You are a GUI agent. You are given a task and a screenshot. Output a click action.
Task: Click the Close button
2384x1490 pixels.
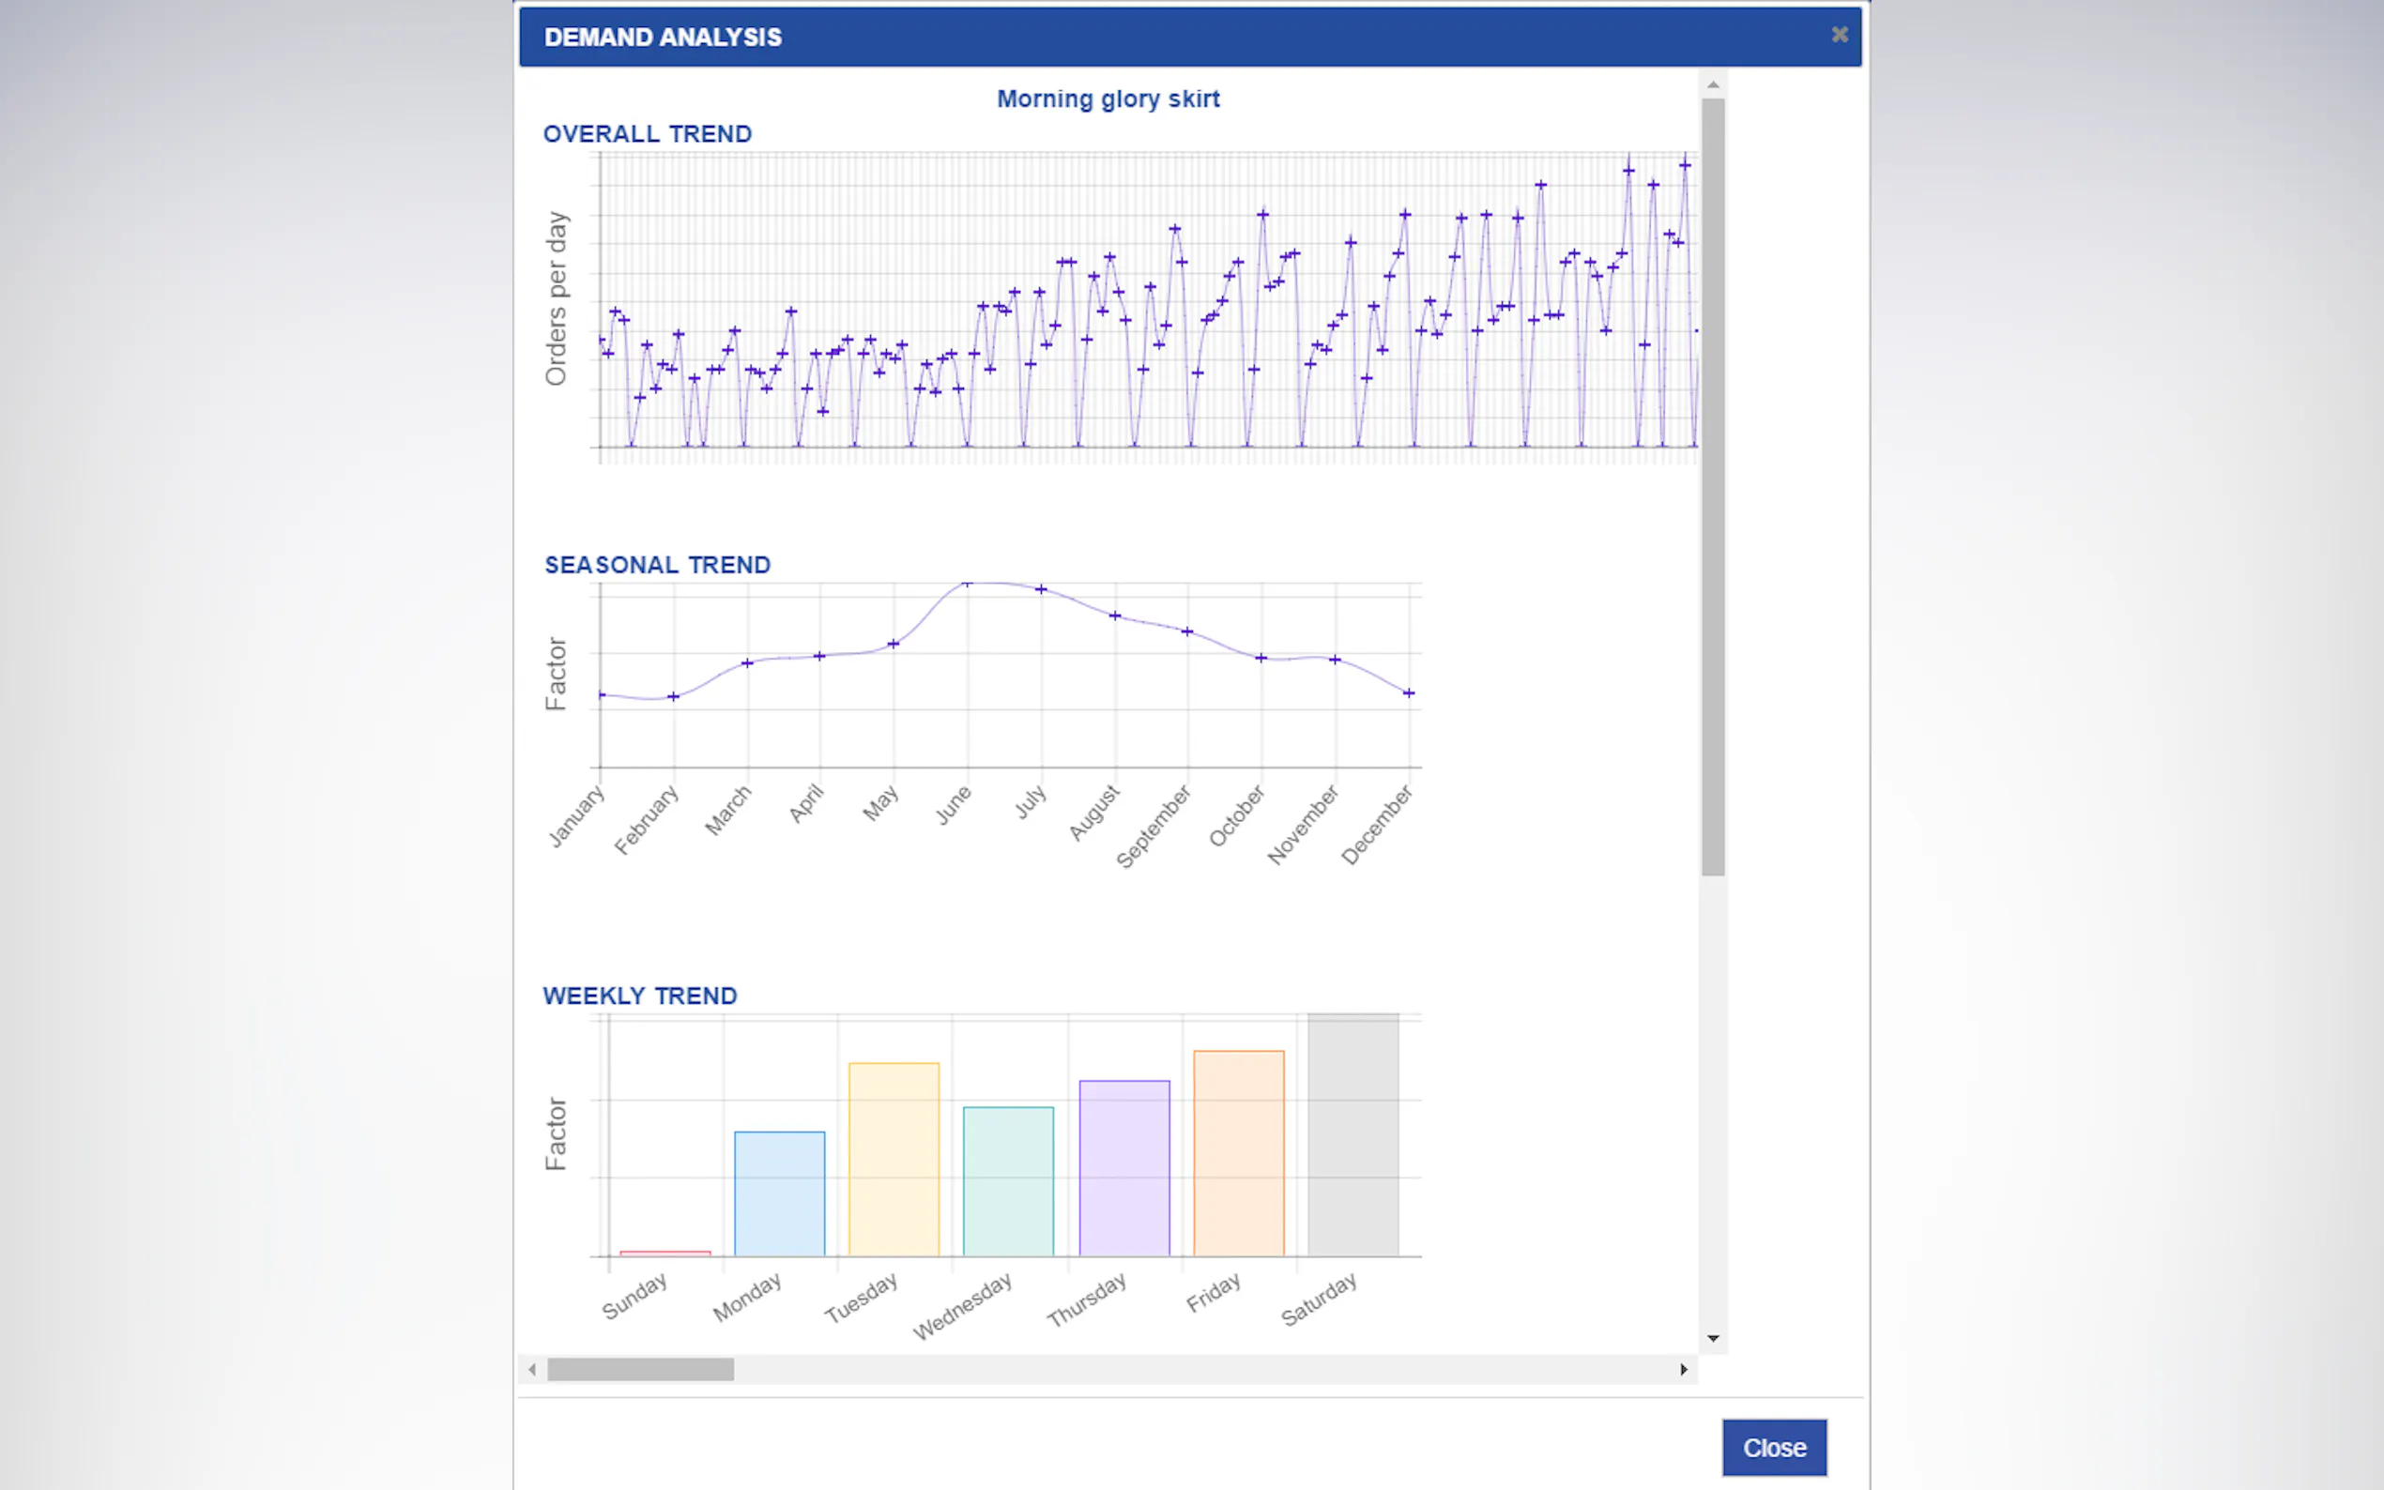click(1773, 1447)
